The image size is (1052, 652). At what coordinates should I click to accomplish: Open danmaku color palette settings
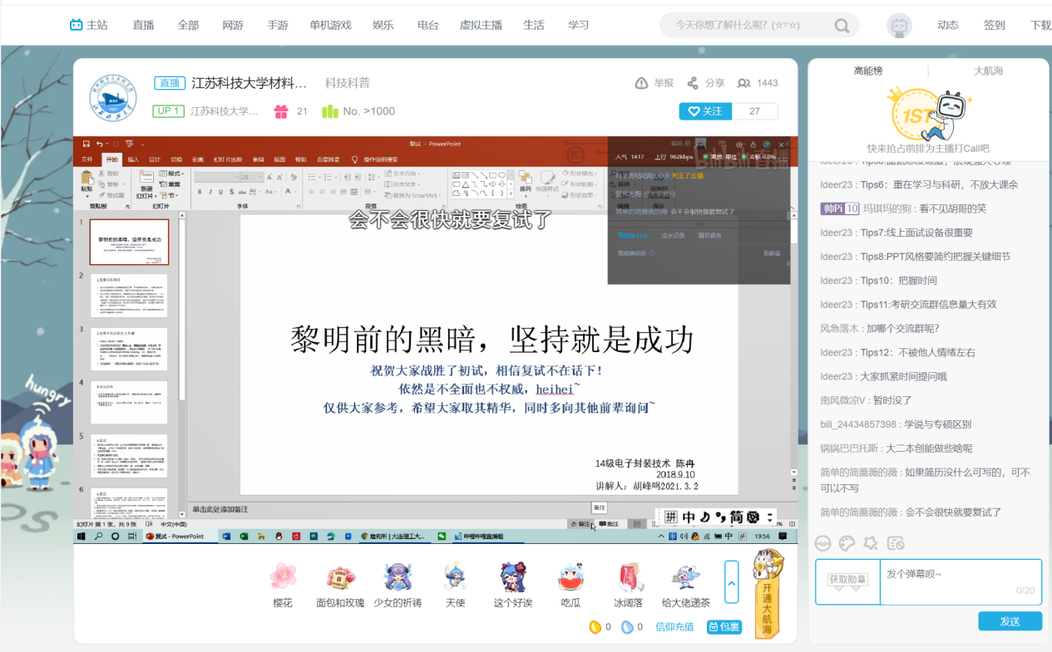click(847, 544)
